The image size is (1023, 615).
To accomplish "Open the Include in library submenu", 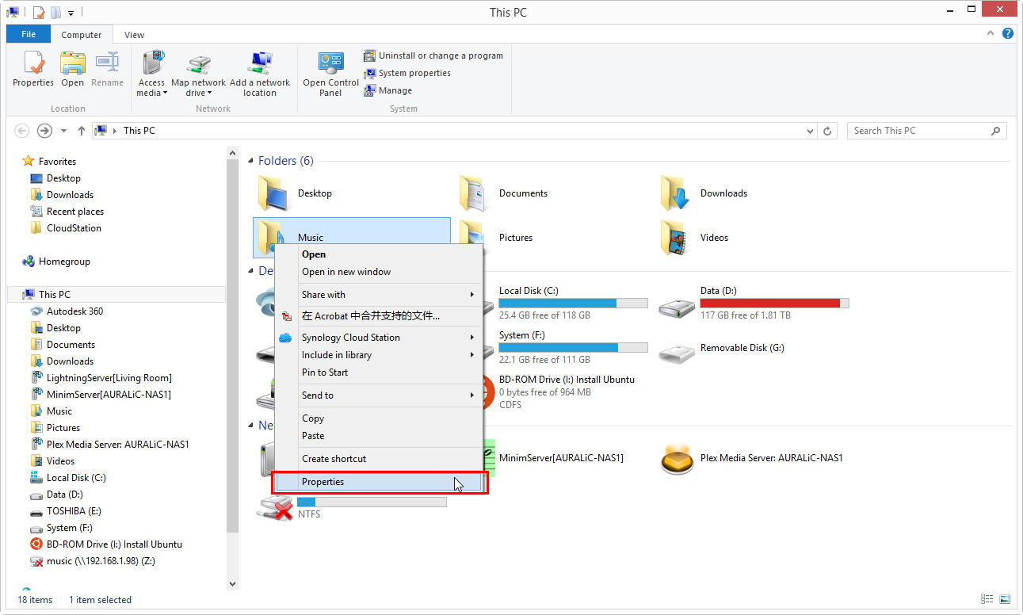I will 379,355.
